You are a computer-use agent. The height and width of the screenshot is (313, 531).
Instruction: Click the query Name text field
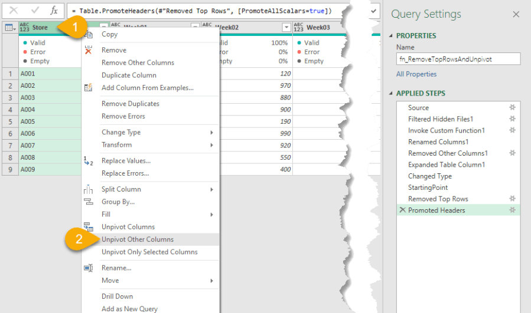pos(458,59)
